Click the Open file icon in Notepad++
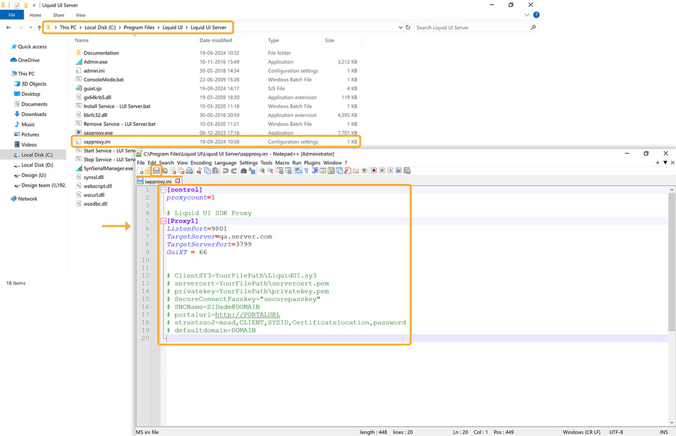The height and width of the screenshot is (436, 676). (148, 171)
